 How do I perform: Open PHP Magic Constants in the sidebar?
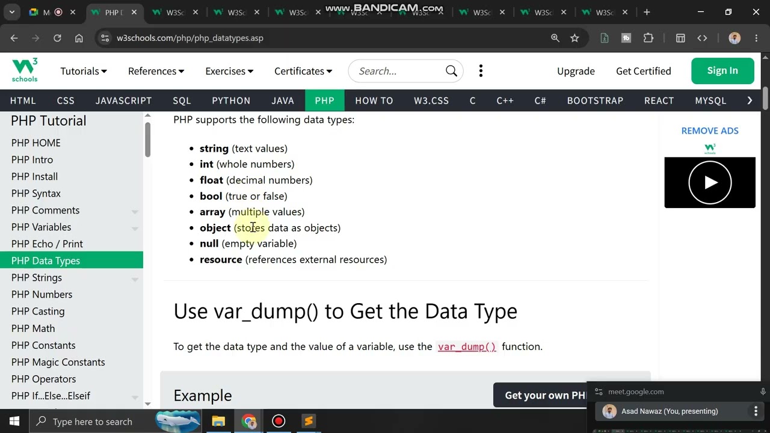tap(58, 362)
